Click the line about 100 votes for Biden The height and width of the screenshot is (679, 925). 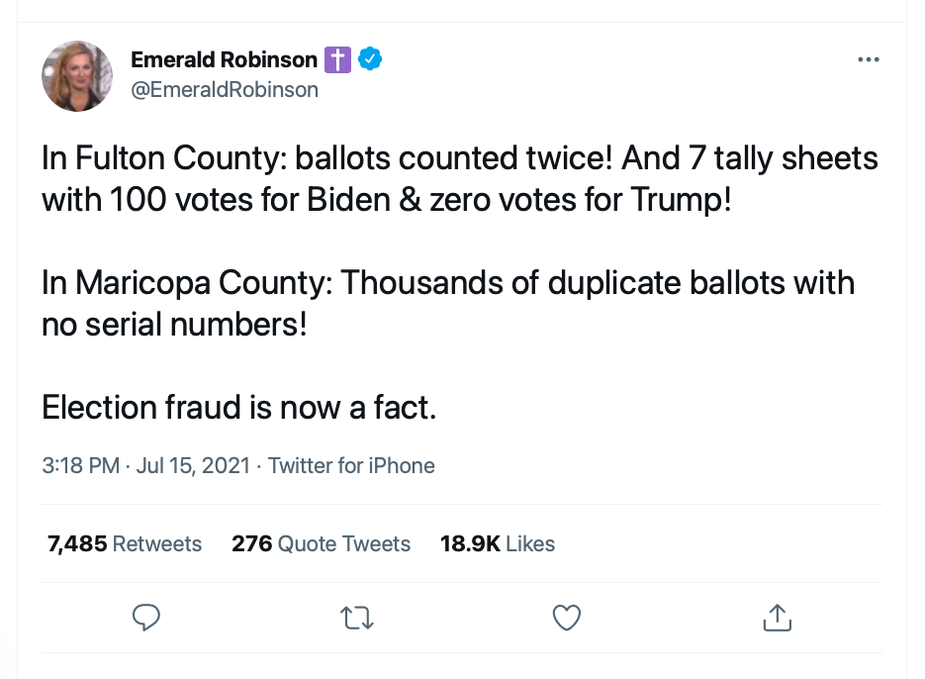386,200
